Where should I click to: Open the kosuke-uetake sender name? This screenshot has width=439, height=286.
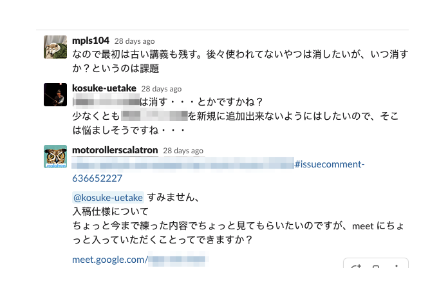(x=104, y=88)
